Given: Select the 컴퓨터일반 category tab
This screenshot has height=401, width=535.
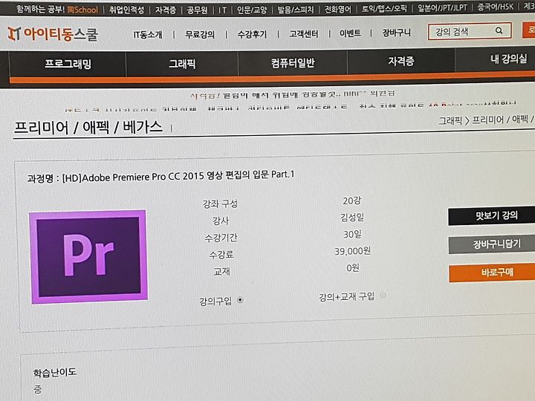Looking at the screenshot, I should click(x=293, y=62).
